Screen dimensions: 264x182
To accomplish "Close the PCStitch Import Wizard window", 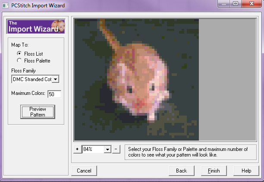I will (x=251, y=3).
